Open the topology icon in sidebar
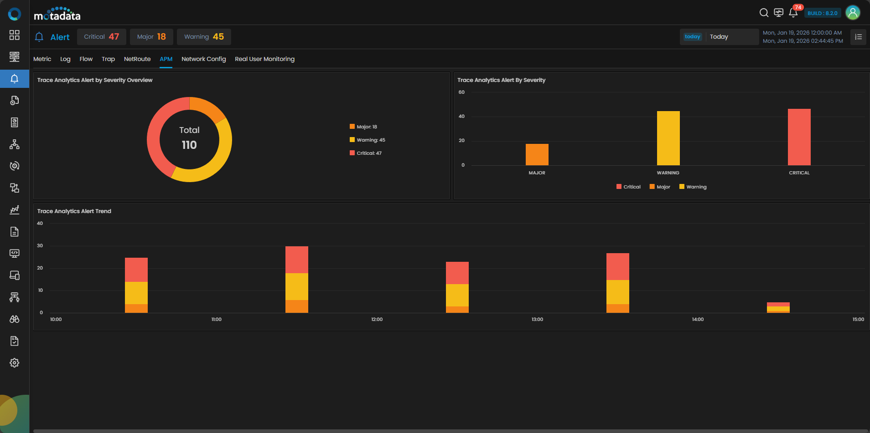 [x=15, y=144]
